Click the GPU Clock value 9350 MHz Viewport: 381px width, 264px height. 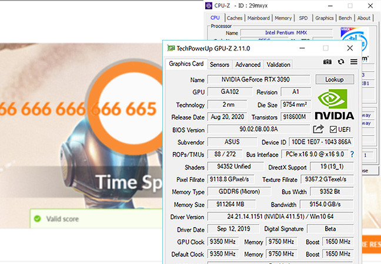point(223,242)
